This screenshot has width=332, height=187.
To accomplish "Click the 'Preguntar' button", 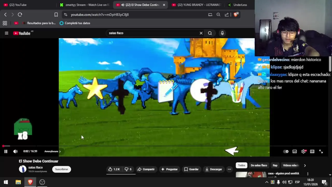I will [x=169, y=169].
